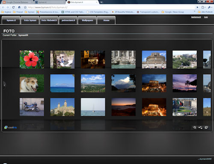The image size is (214, 164).
Task: Expand the bookmarks overflow chevron
Action: (194, 12)
